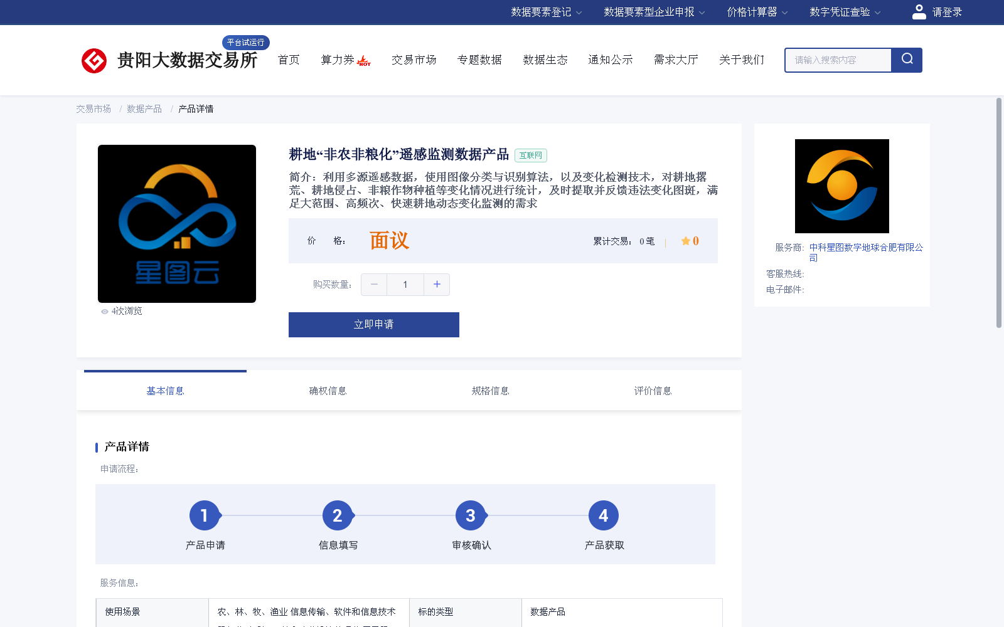
Task: Click the 互联网 tag badge
Action: (x=531, y=155)
